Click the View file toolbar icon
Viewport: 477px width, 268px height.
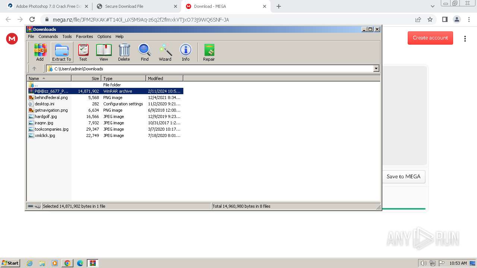click(x=104, y=52)
